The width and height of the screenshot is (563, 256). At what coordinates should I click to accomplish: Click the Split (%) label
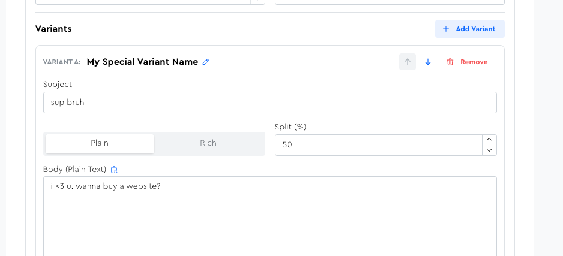291,127
